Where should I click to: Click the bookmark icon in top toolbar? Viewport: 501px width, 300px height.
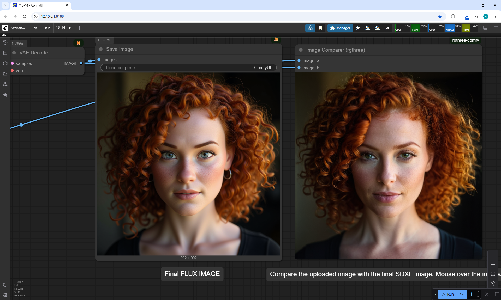(x=320, y=28)
